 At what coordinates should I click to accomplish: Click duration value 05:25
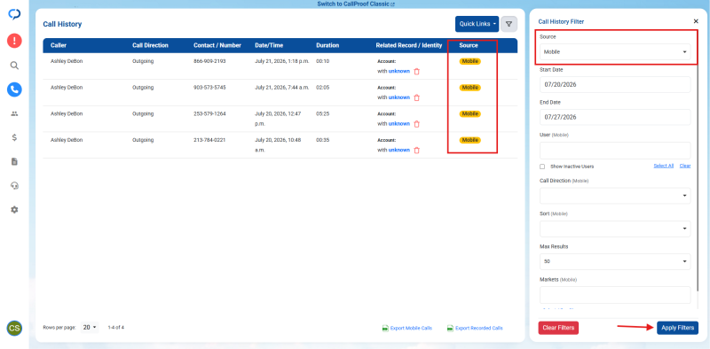click(x=322, y=113)
